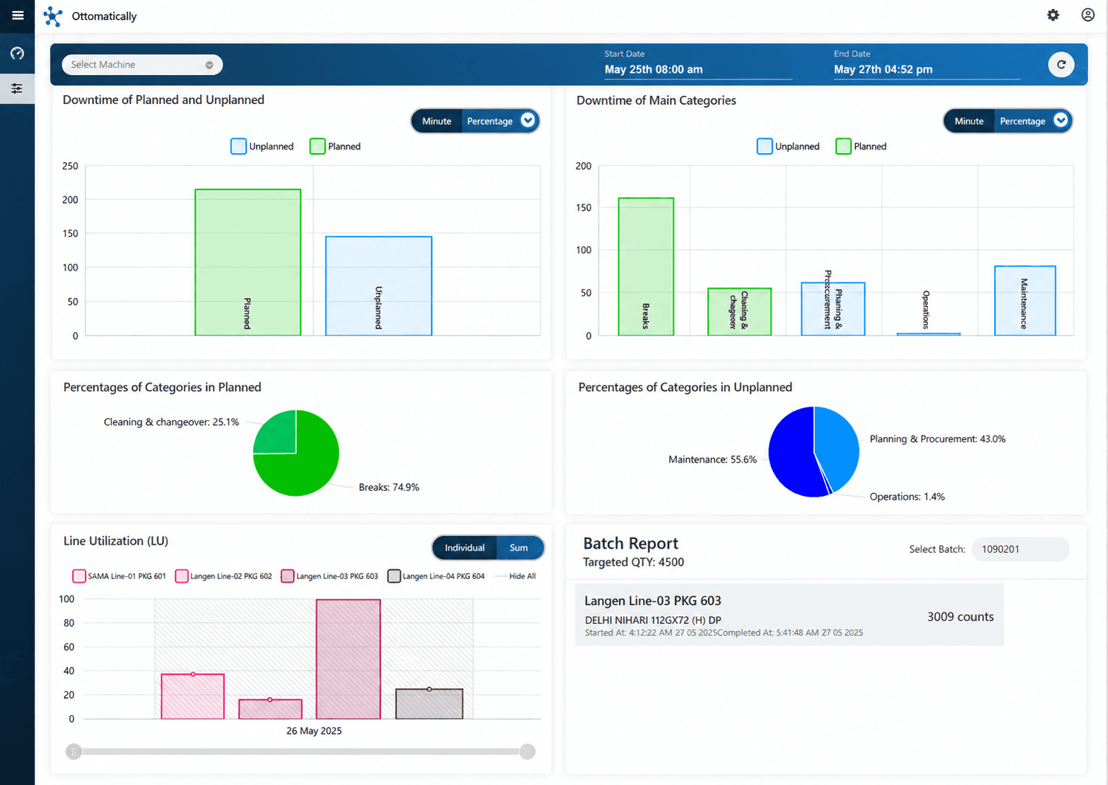Toggle Langen Line-04 PKG 604 legend
The width and height of the screenshot is (1108, 785).
tap(436, 576)
